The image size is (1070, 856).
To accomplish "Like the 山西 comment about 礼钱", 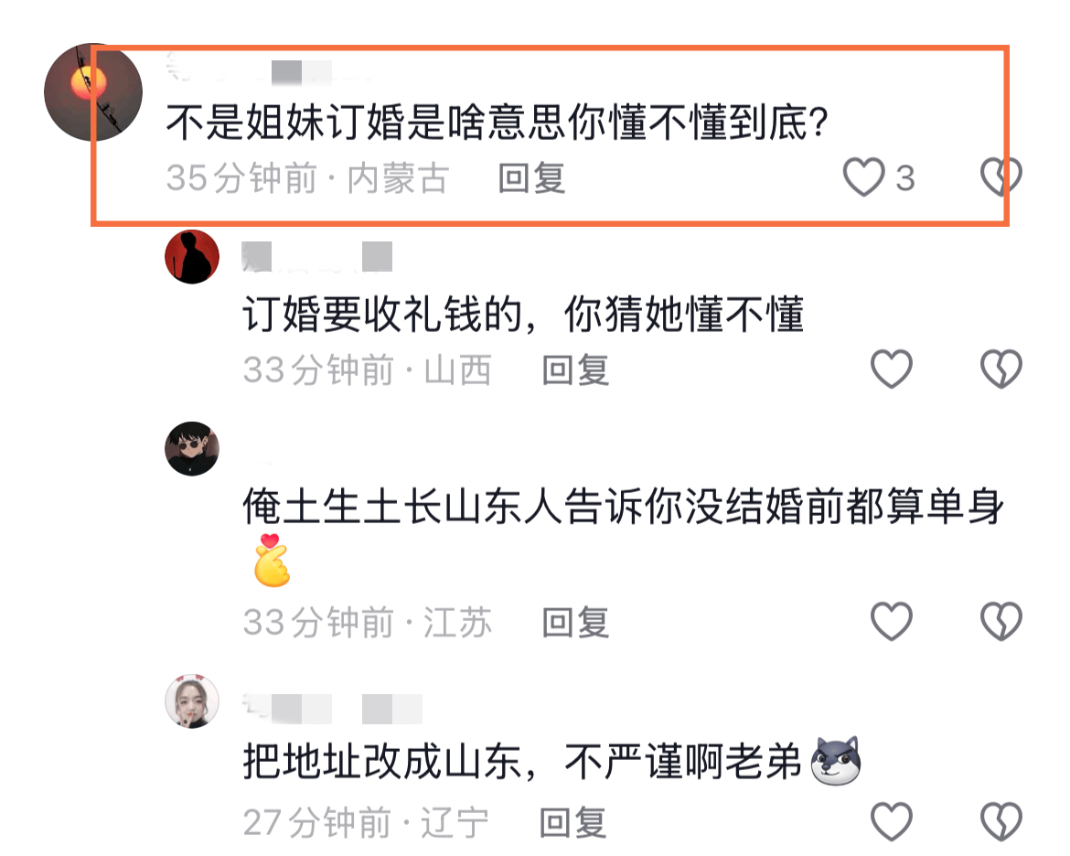I will 892,369.
